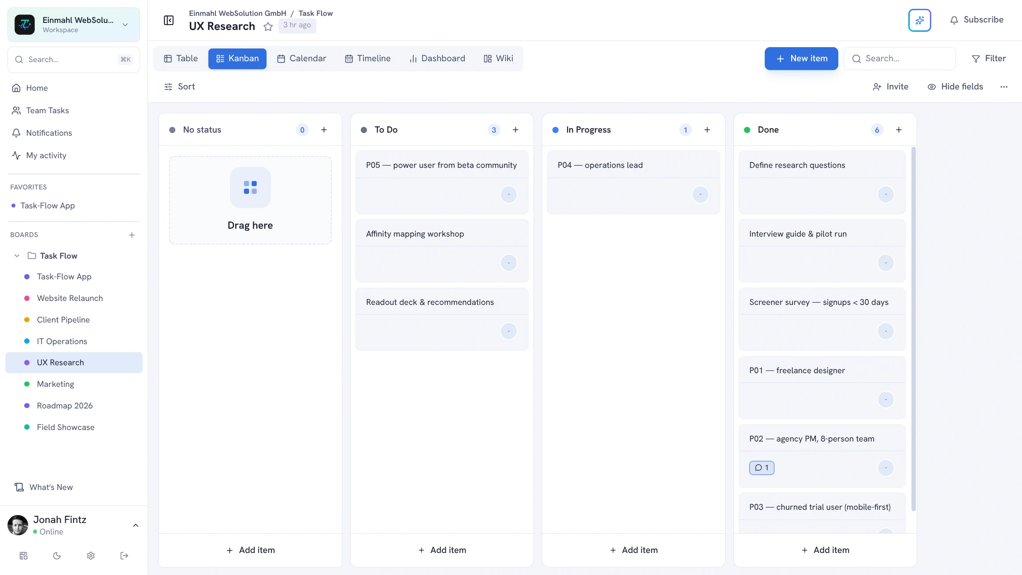Toggle Hide fields eye option
Image resolution: width=1022 pixels, height=575 pixels.
955,87
